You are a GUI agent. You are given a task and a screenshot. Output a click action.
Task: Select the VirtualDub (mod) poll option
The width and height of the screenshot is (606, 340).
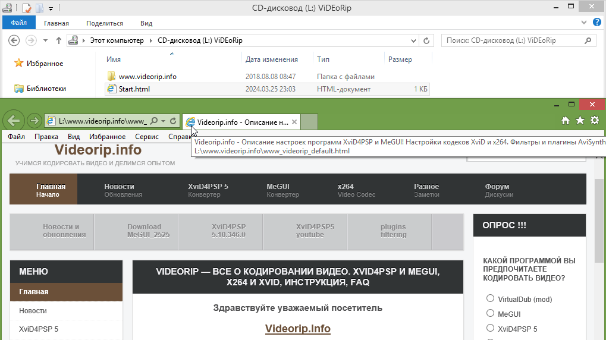[x=491, y=298]
